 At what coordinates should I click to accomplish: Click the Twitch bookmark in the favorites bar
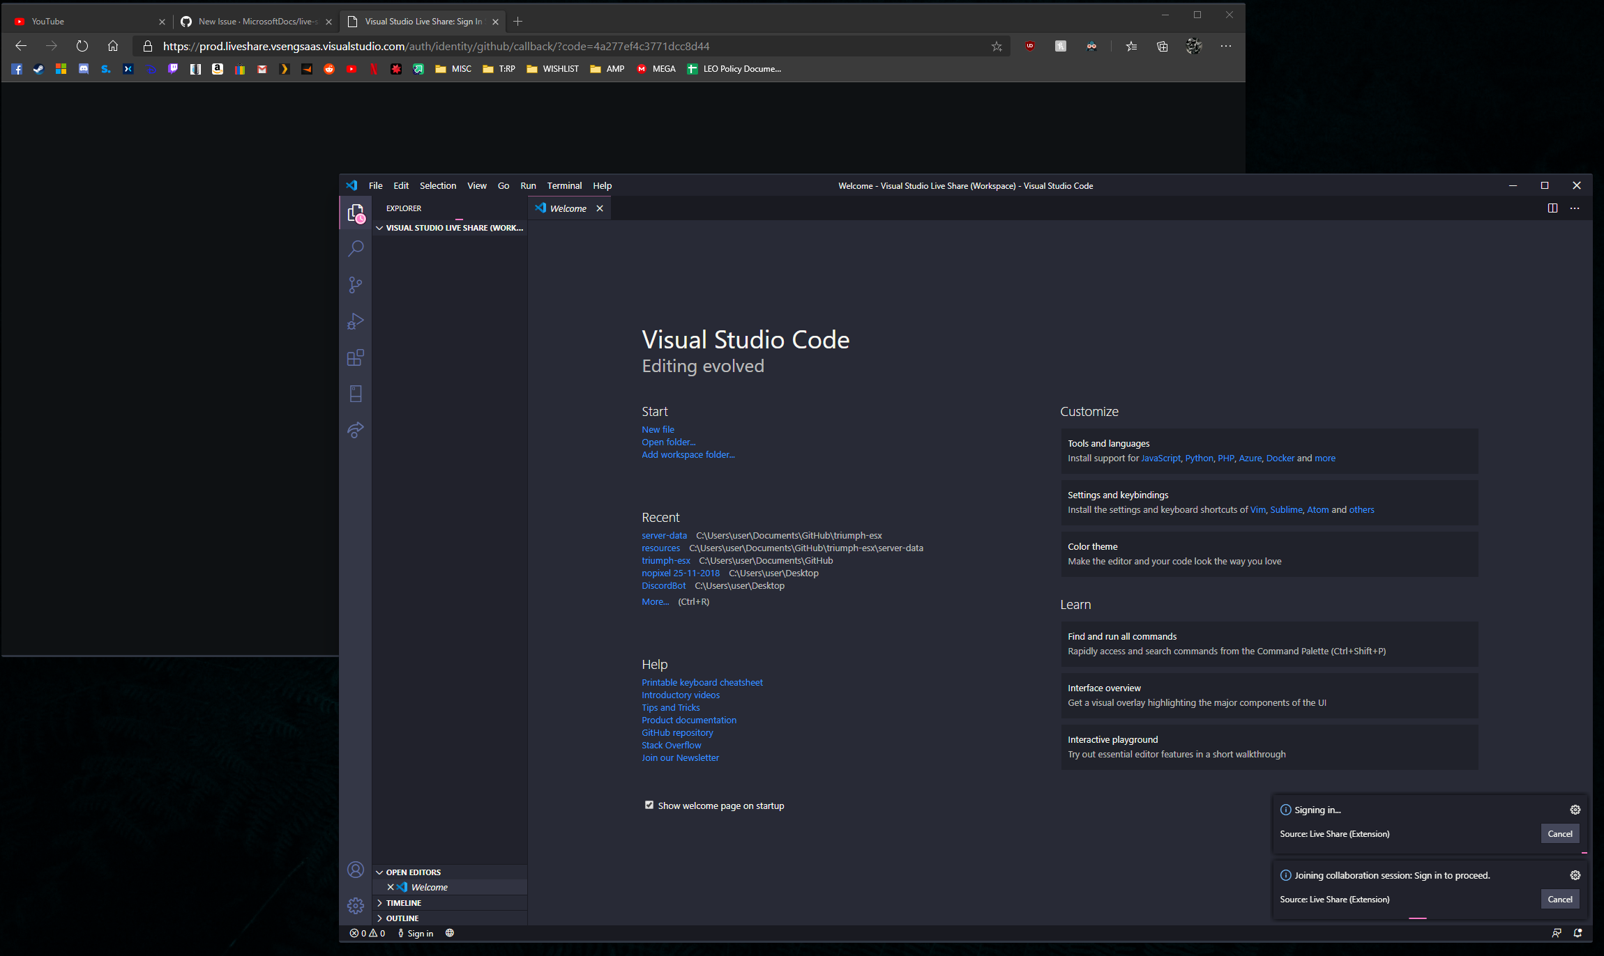coord(173,69)
